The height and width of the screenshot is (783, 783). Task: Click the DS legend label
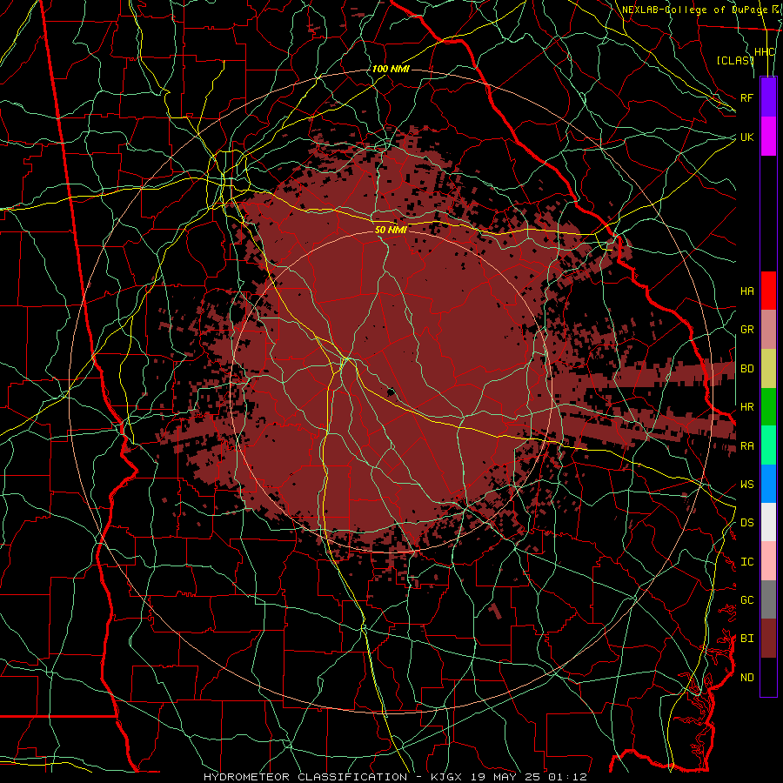point(746,523)
